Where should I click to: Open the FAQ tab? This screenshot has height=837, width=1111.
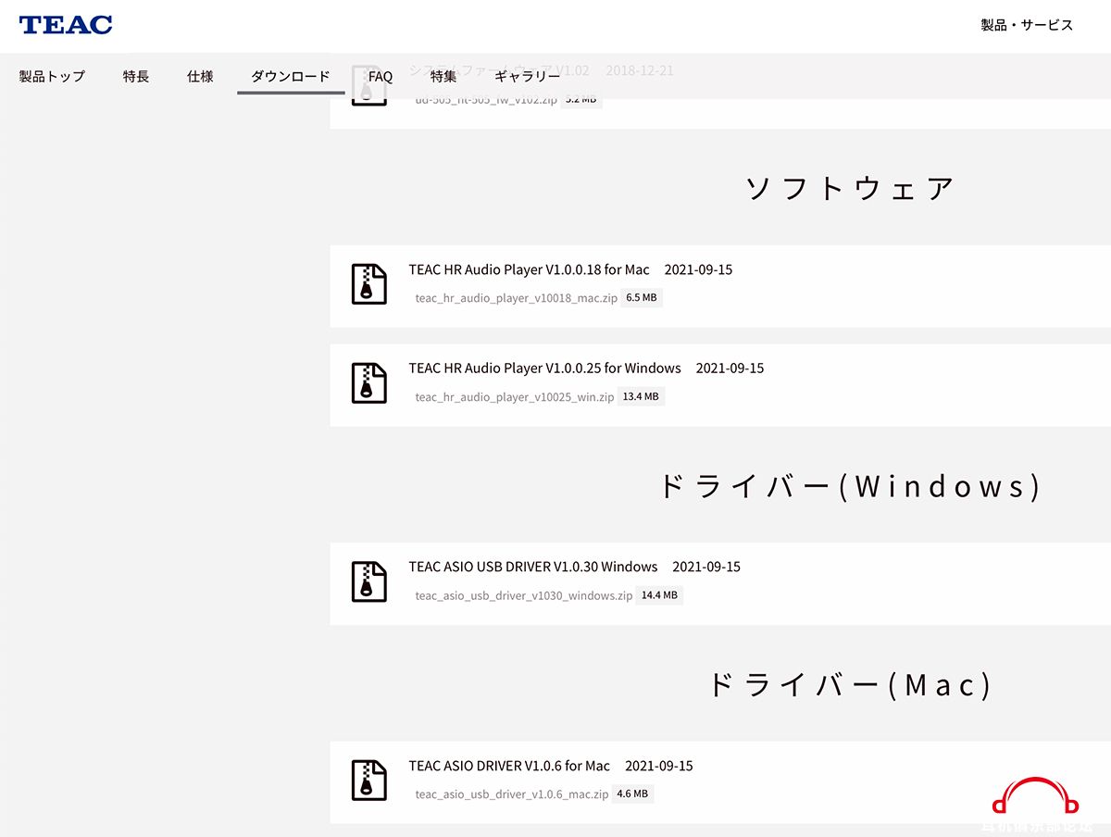381,76
